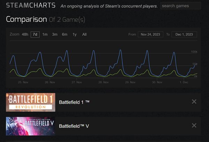
Task: Click the SteamCharts logo
Action: (x=31, y=6)
